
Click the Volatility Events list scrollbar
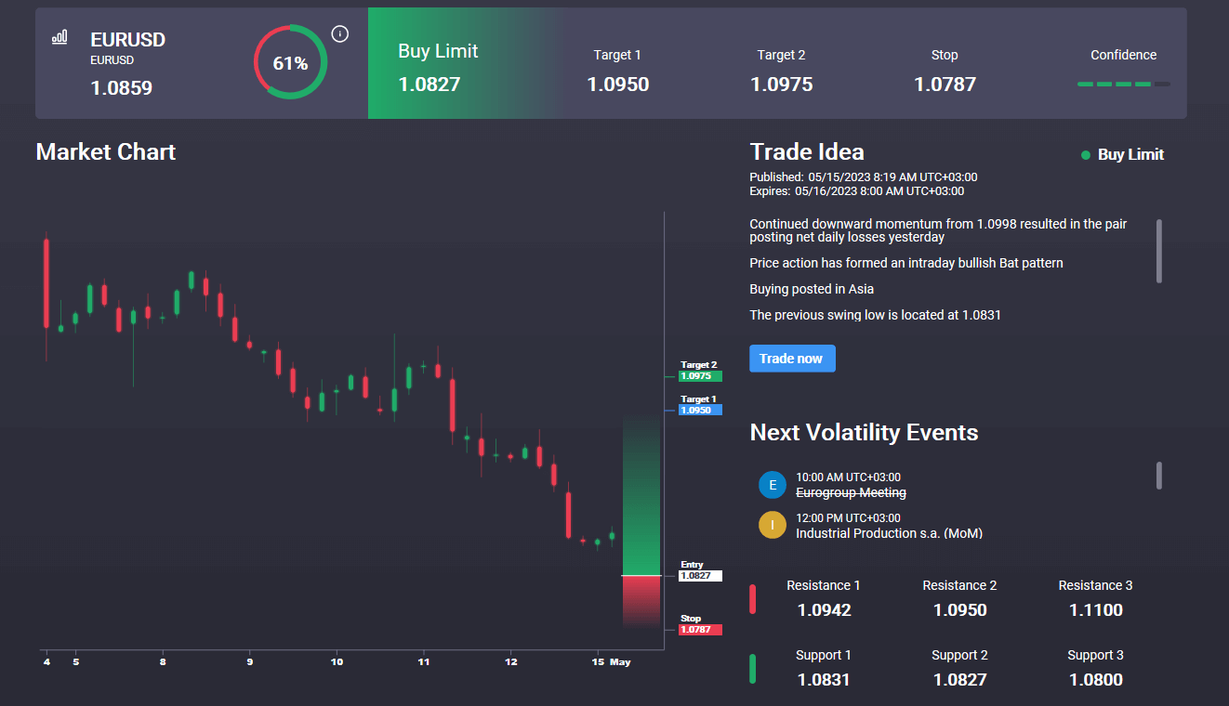[x=1158, y=475]
